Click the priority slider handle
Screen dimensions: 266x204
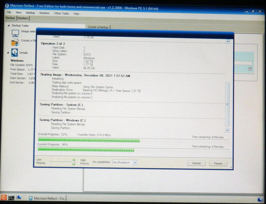click(x=74, y=162)
